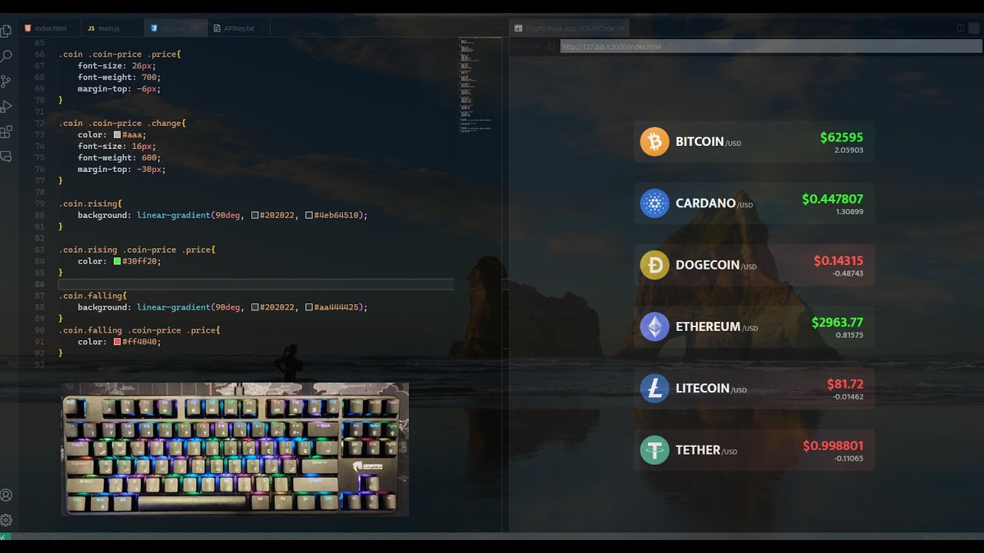This screenshot has height=553, width=984.
Task: Click the DOGECOIN coin name
Action: [707, 265]
